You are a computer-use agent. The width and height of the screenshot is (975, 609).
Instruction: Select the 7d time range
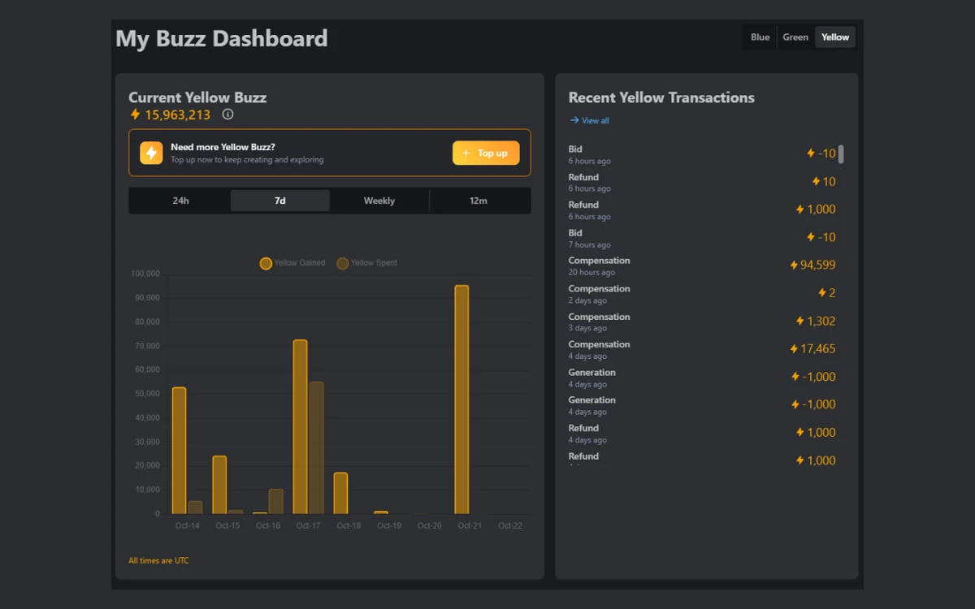coord(280,201)
